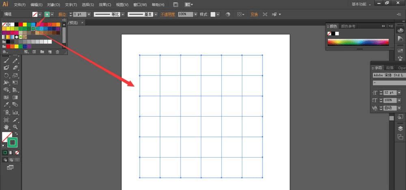Activate the large green stroke box

coord(13,143)
